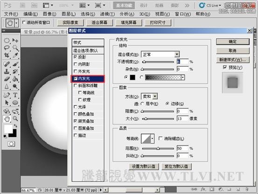Image resolution: width=258 pixels, height=194 pixels.
Task: Enable the 外发光 style checkbox
Action: pos(76,71)
